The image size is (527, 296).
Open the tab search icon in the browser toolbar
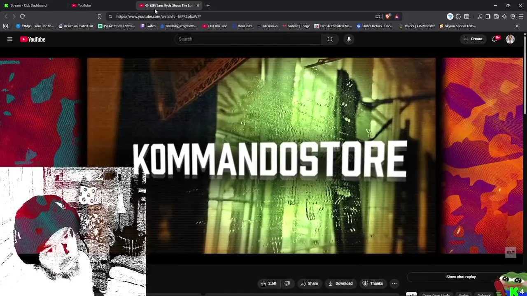466,16
